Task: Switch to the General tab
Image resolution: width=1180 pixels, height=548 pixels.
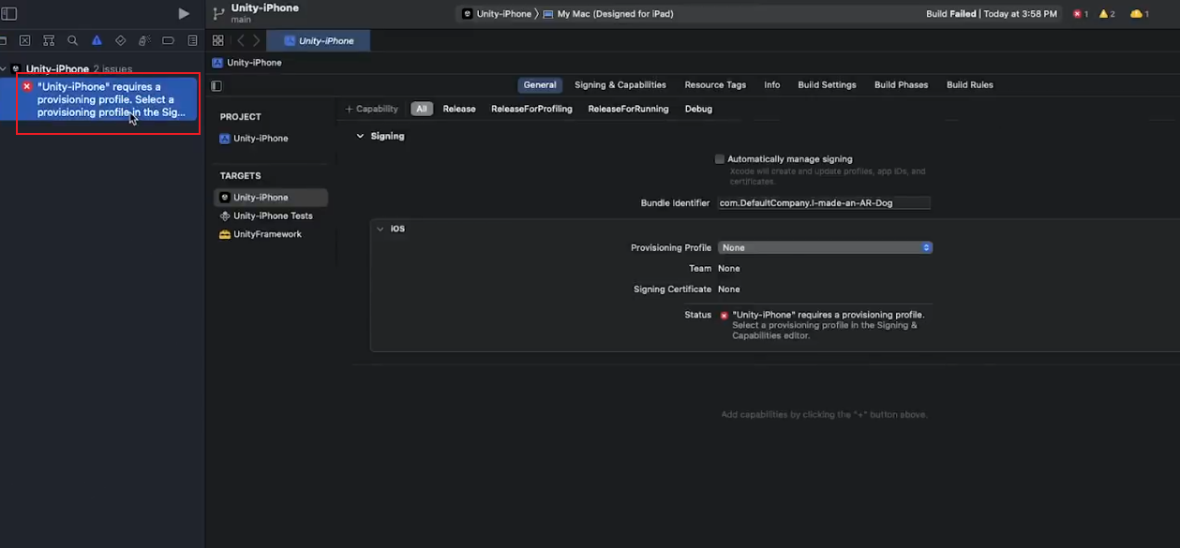Action: click(540, 84)
